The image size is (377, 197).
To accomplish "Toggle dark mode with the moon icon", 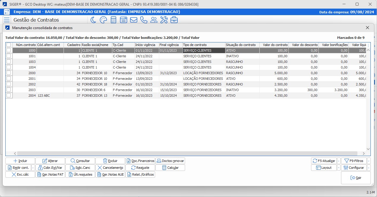I will [x=93, y=20].
